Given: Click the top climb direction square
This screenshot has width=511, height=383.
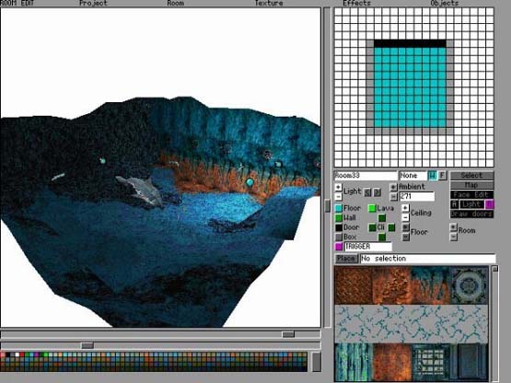Looking at the screenshot, I should pos(382,218).
